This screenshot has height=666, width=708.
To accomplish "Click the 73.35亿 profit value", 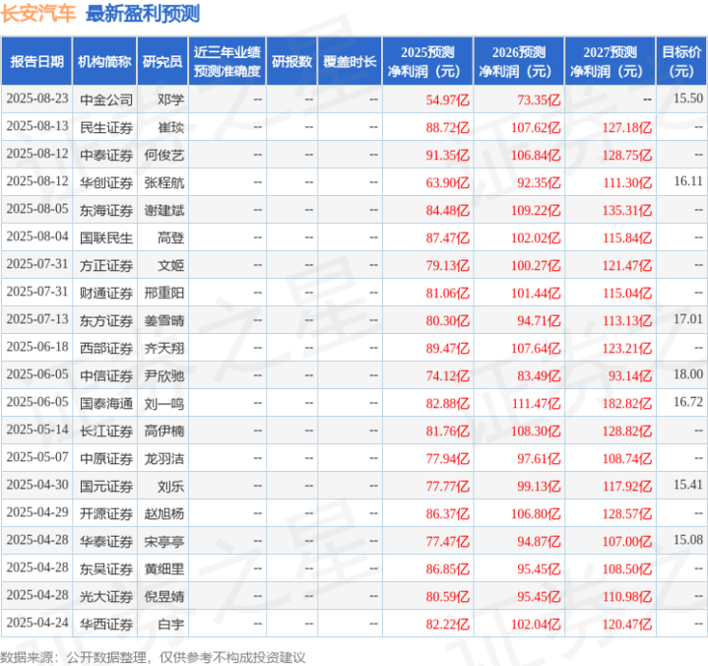I will click(x=540, y=100).
